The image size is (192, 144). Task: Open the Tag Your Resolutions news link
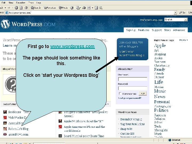click(x=133, y=124)
